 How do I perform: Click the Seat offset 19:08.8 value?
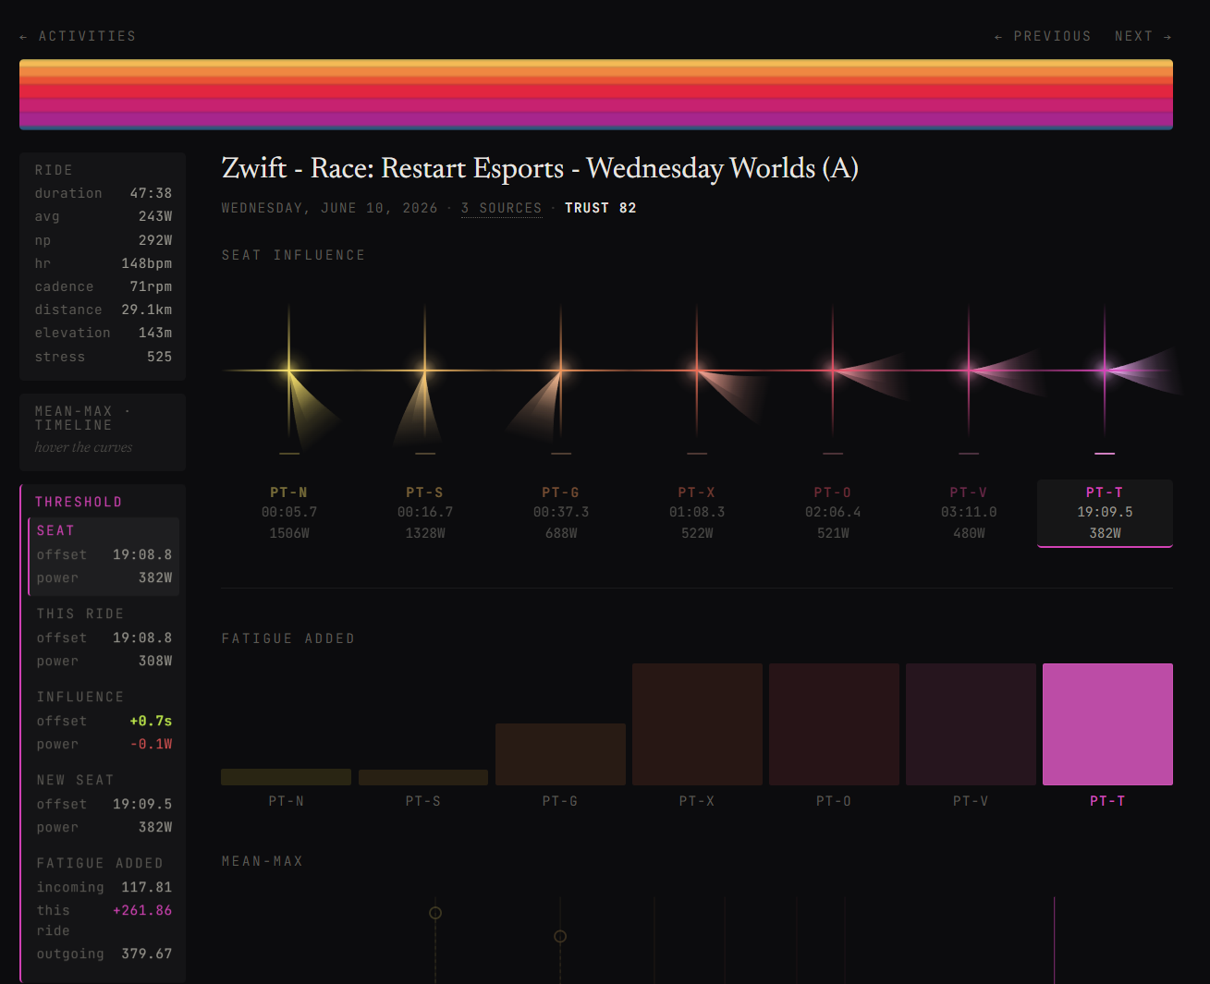click(142, 554)
